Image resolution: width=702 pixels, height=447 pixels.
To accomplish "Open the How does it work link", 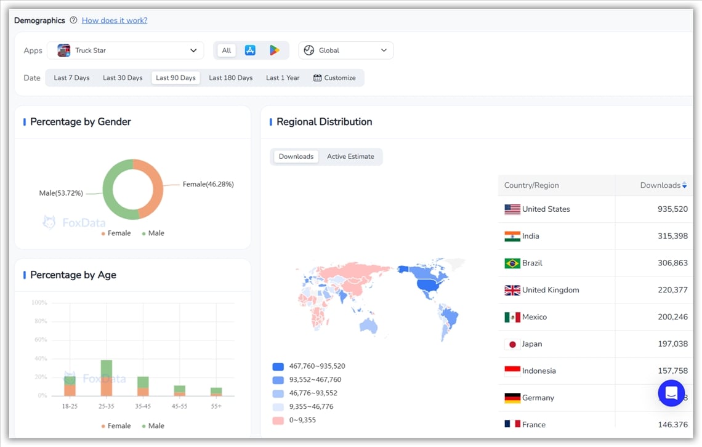I will click(x=115, y=20).
